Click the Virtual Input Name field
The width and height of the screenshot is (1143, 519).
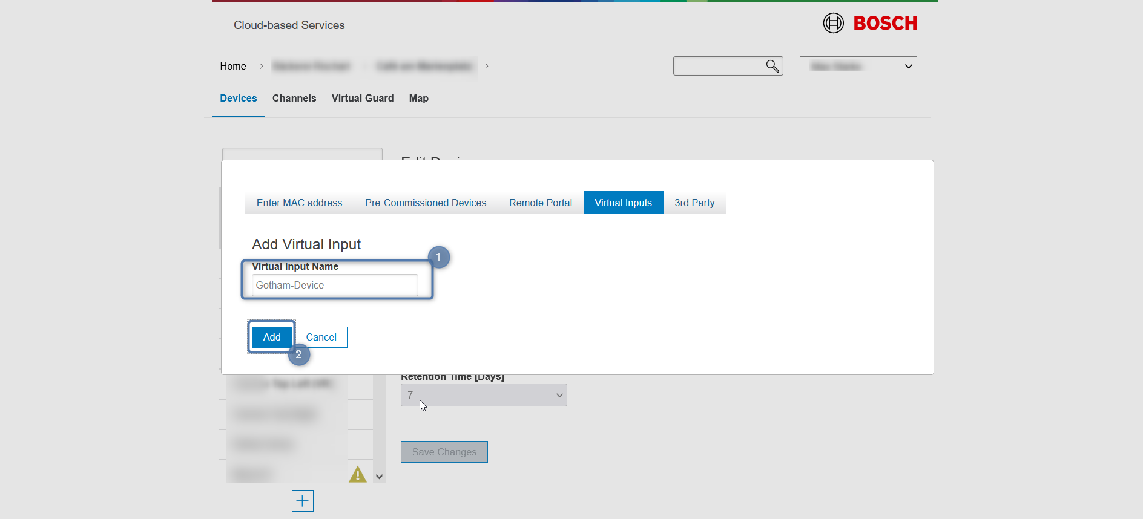(x=335, y=286)
